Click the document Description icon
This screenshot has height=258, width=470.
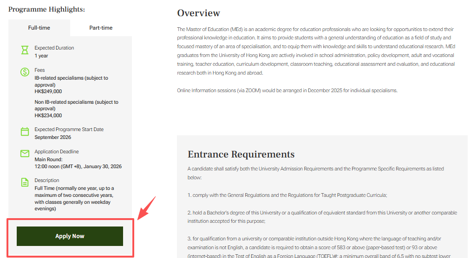25,182
